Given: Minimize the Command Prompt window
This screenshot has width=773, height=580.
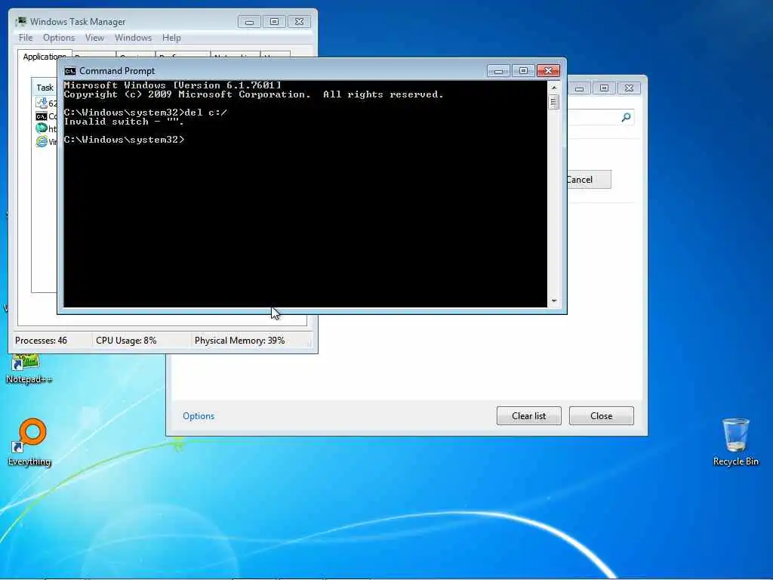Looking at the screenshot, I should (x=498, y=71).
